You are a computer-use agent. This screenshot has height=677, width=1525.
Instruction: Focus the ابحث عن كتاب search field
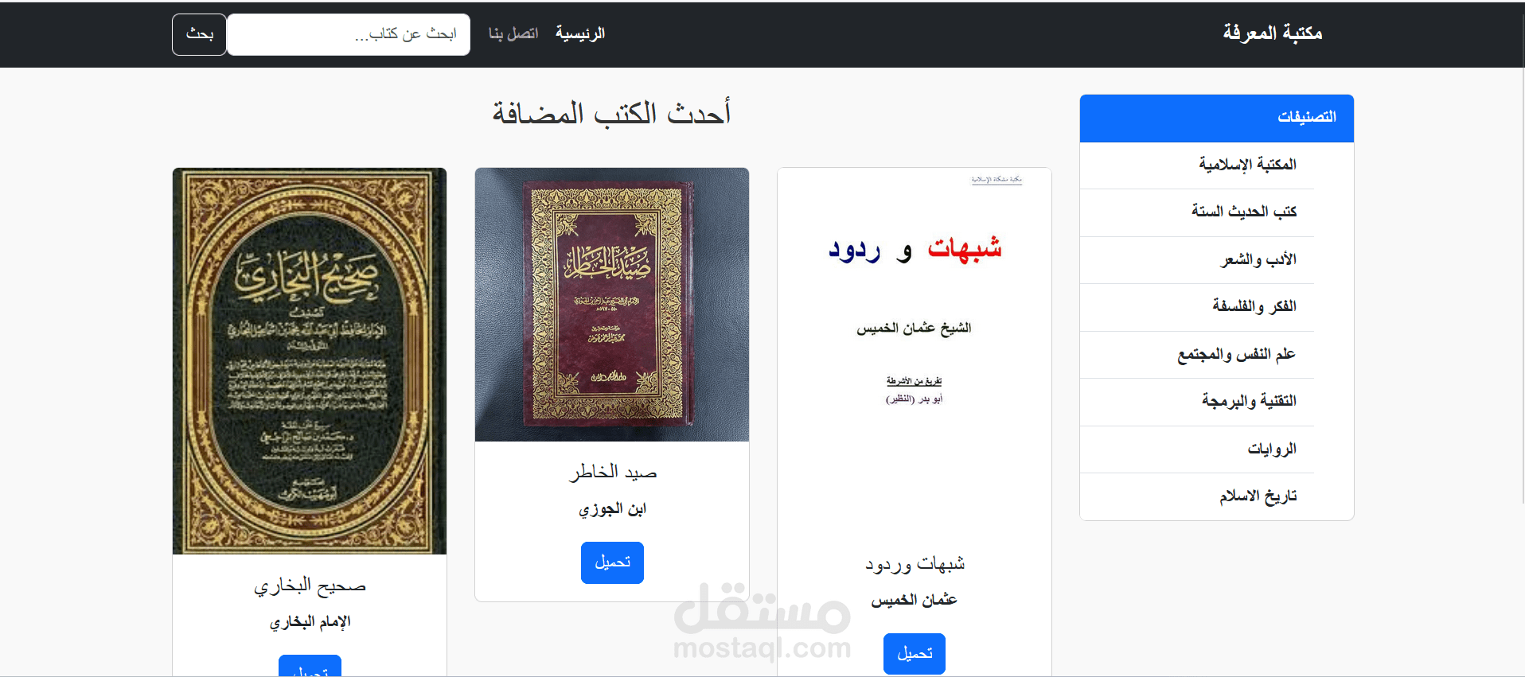click(x=349, y=34)
